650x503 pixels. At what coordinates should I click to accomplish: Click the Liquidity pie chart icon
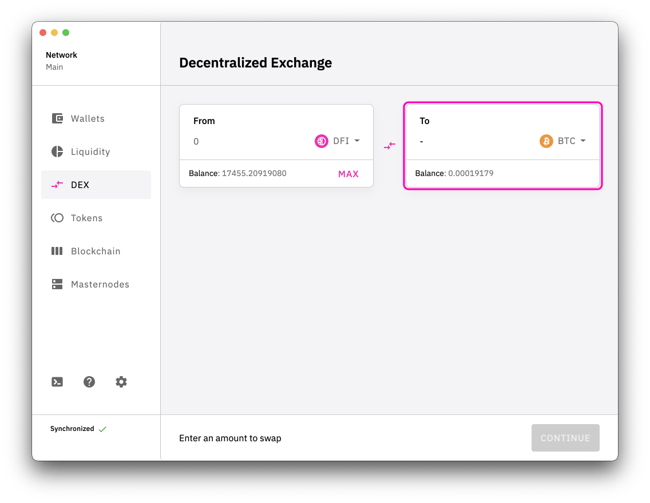[57, 152]
